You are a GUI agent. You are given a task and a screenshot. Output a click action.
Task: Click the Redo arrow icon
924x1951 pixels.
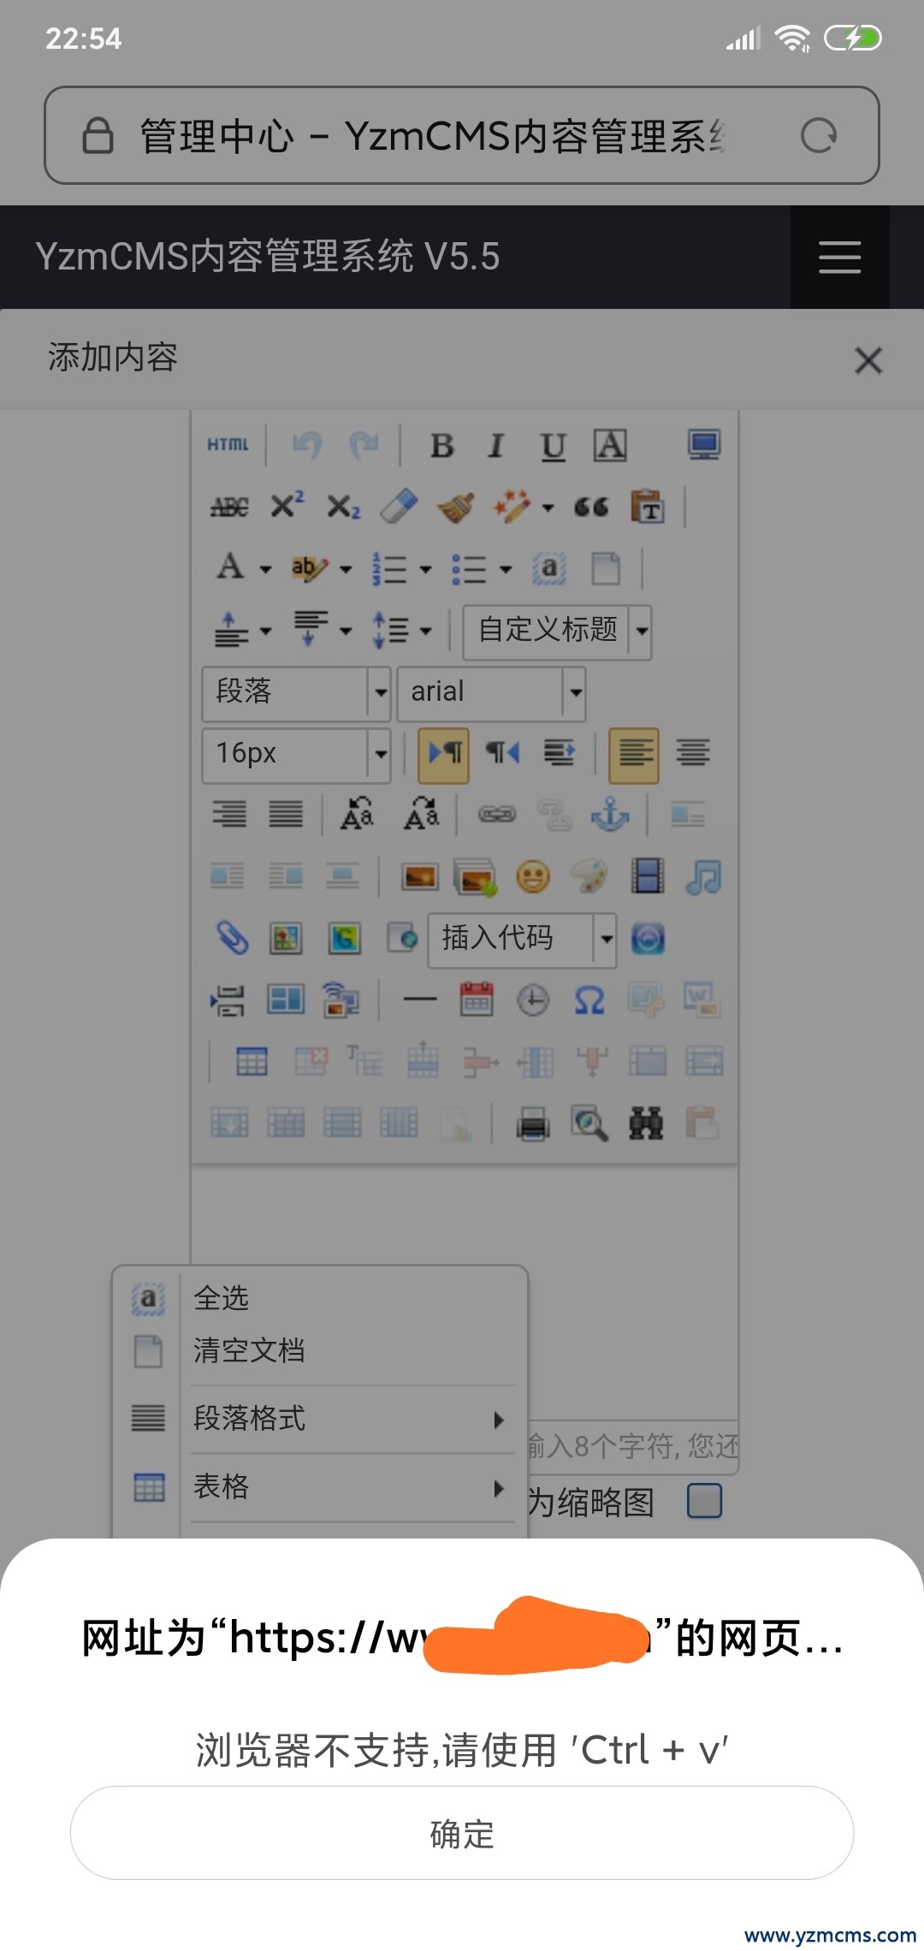(x=364, y=445)
